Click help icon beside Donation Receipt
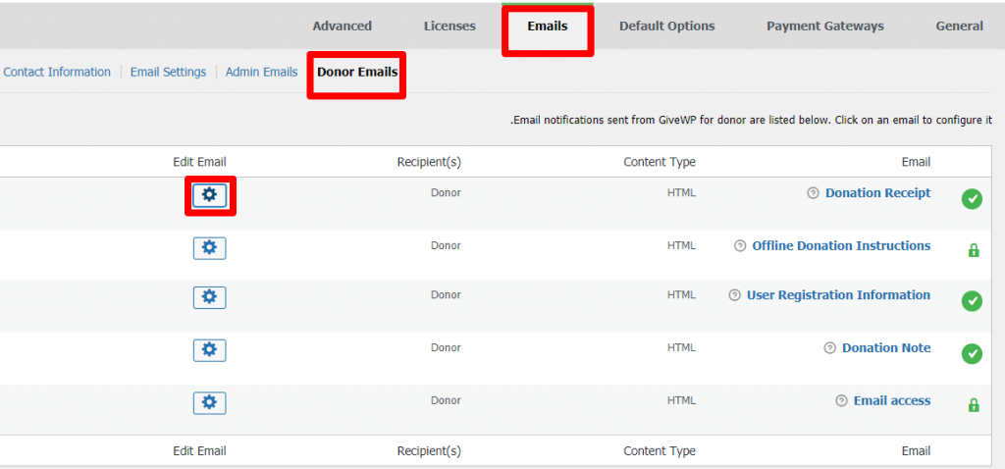The width and height of the screenshot is (1005, 469). (x=813, y=193)
